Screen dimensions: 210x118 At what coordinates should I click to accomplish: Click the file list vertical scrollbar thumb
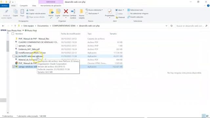(x=8, y=46)
